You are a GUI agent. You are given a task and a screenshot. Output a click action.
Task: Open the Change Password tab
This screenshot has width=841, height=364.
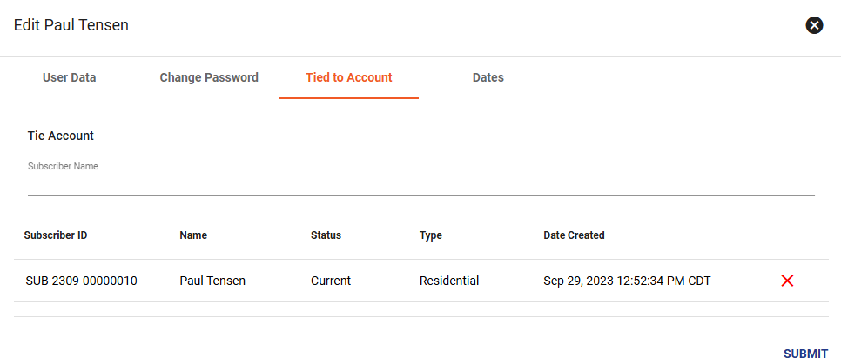(x=209, y=77)
